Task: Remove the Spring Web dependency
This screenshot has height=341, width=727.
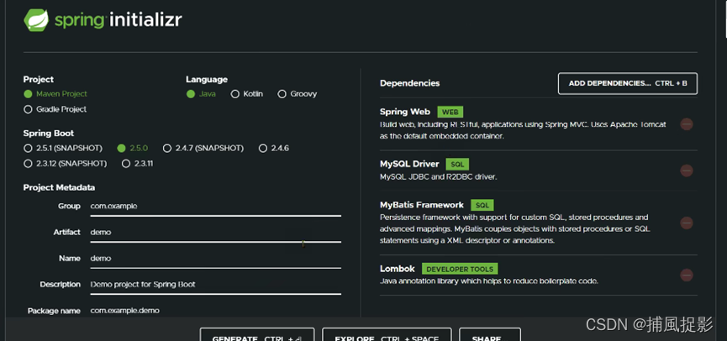Action: 686,124
